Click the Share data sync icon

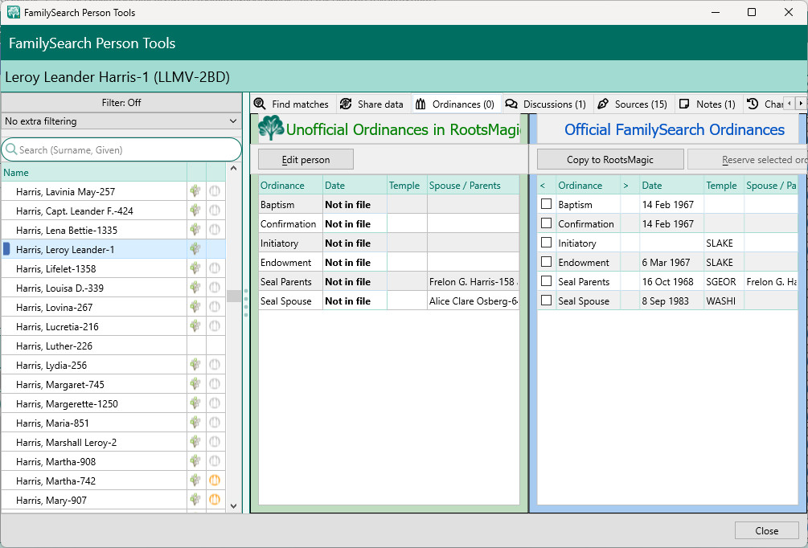tap(346, 104)
